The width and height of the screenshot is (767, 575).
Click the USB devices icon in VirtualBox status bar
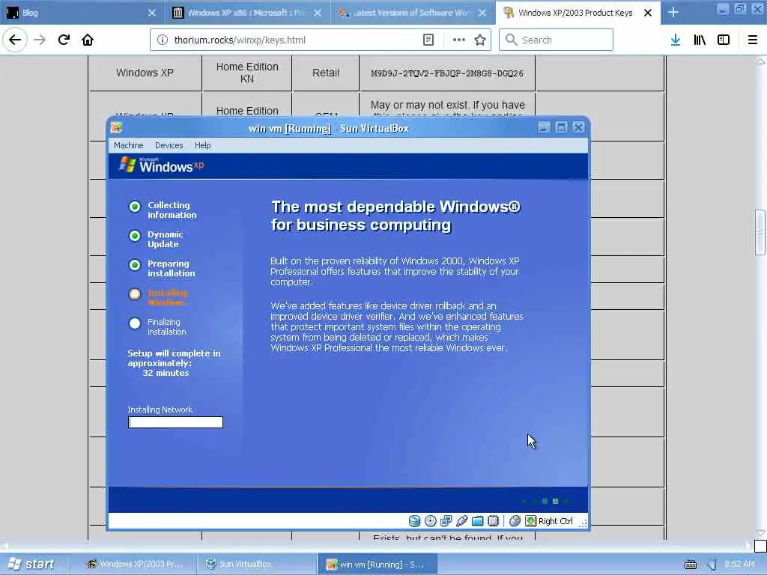pos(461,521)
